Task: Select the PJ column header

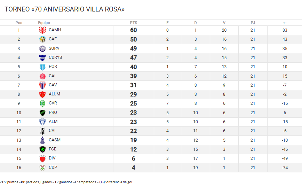Action: 253,23
